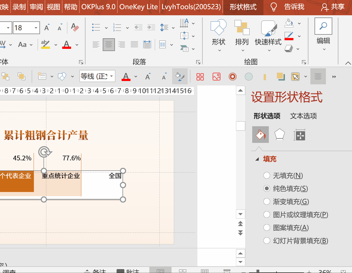Select Shape Format tab (形状格式)
Image resolution: width=352 pixels, height=273 pixels.
[x=243, y=7]
